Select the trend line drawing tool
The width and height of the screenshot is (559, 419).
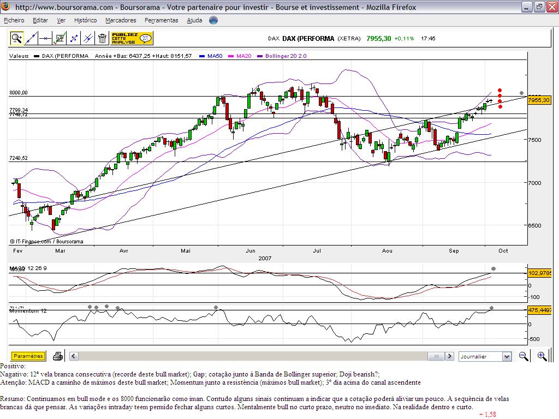pyautogui.click(x=31, y=38)
